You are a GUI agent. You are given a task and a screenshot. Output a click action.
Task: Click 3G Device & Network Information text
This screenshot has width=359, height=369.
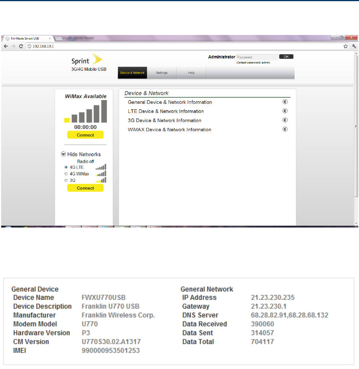165,121
